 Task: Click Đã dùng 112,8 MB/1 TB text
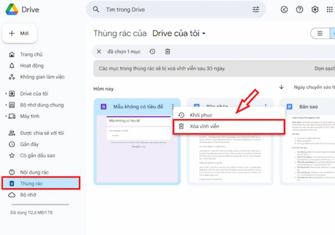[x=32, y=213]
